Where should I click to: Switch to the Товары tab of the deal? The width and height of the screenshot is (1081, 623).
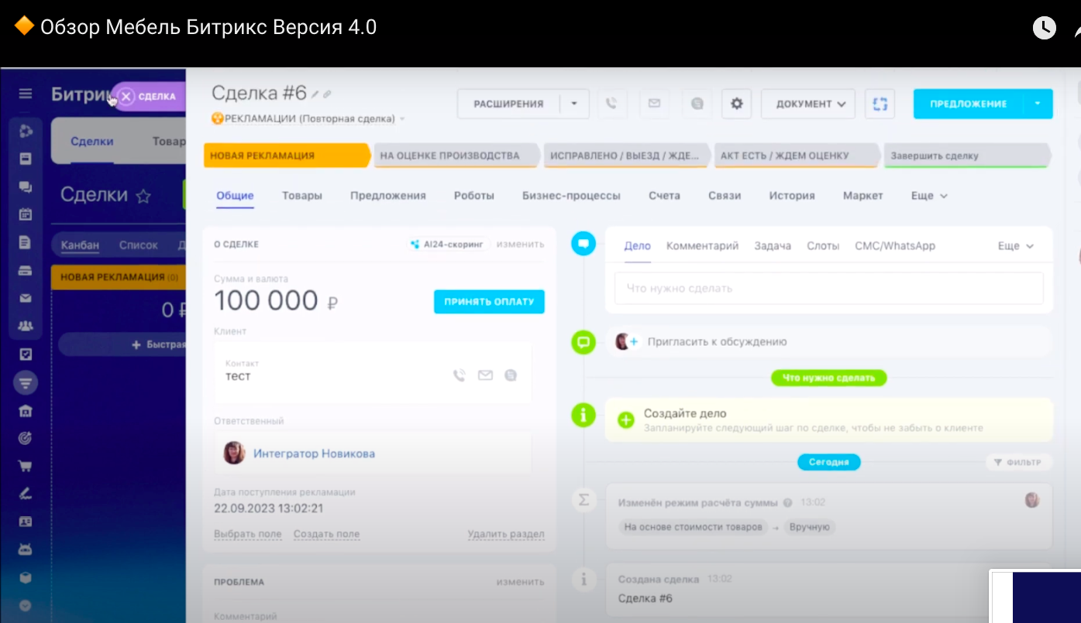coord(301,196)
